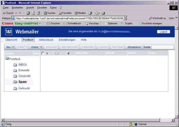Image resolution: width=179 pixels, height=127 pixels.
Task: Click the horizontal scrollbar right arrow
Action: [173, 120]
